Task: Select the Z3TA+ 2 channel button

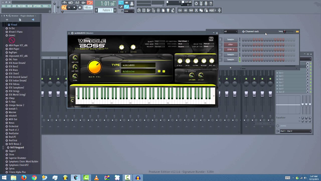Action: [x=230, y=50]
